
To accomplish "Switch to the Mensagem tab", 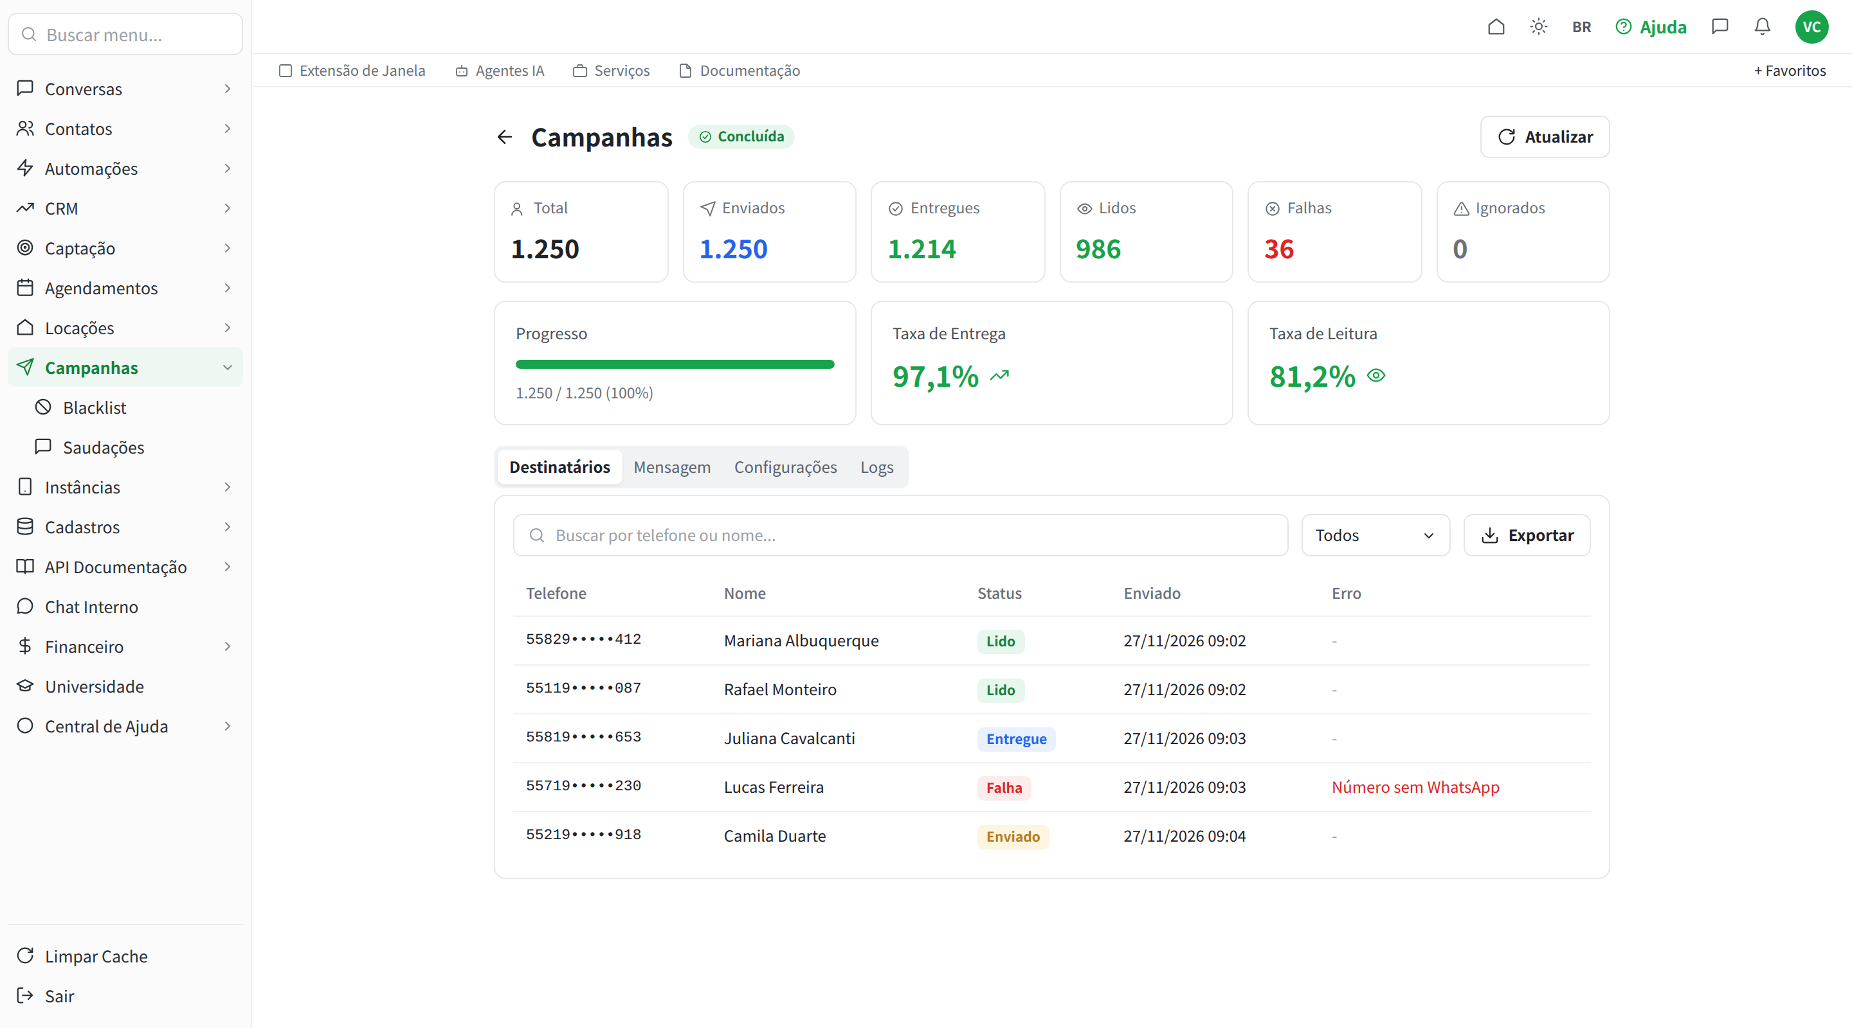I will (x=671, y=467).
